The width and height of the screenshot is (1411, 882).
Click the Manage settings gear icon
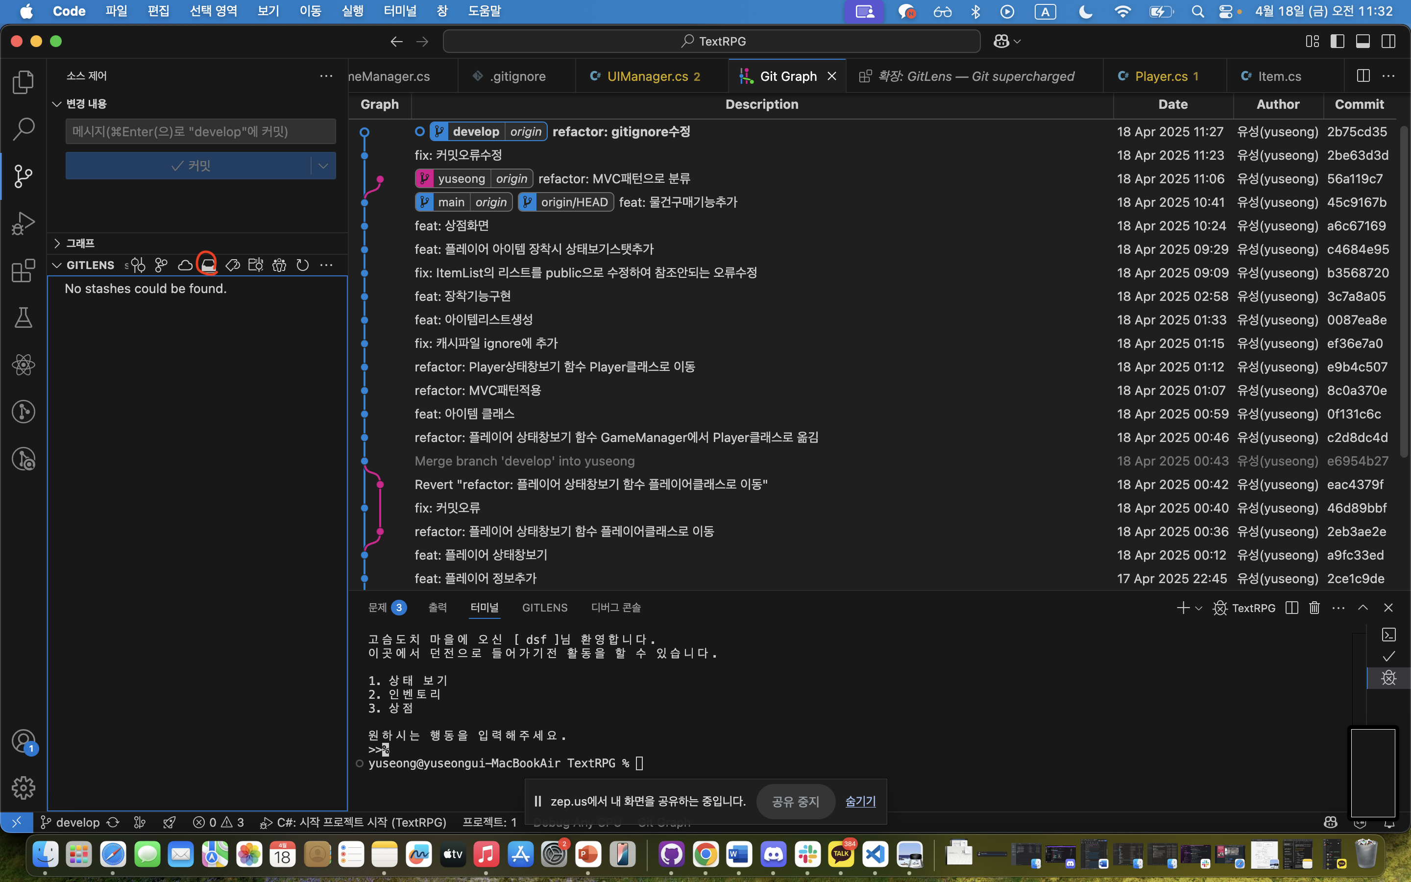[x=24, y=788]
